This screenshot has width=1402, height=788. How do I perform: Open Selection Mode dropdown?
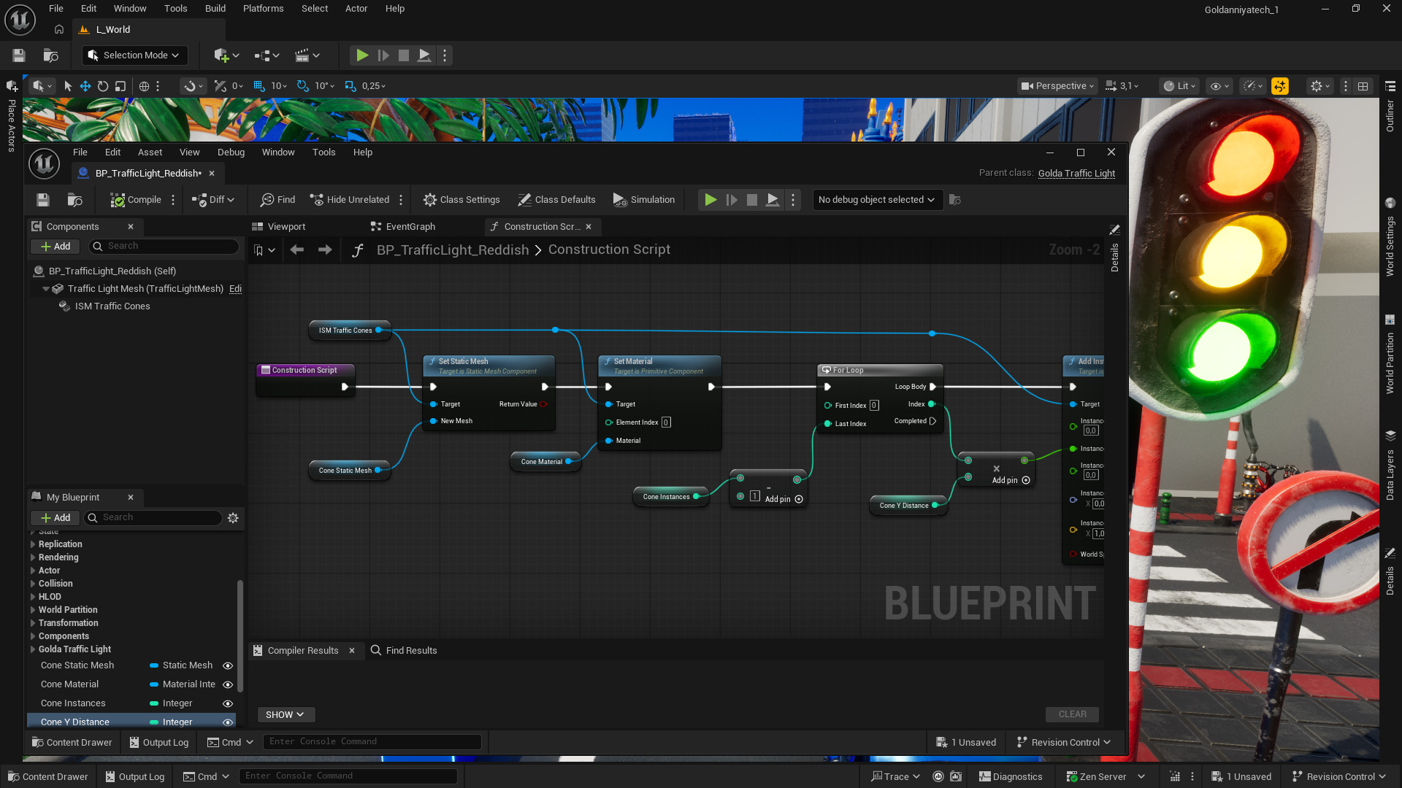tap(134, 55)
